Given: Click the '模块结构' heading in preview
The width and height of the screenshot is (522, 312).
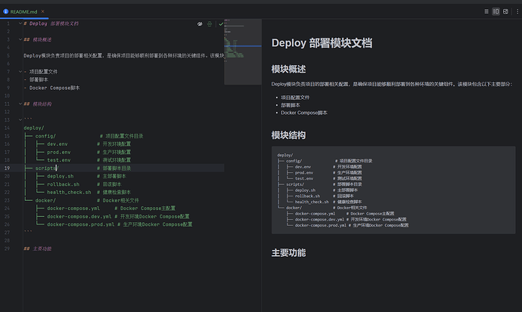Looking at the screenshot, I should pos(289,135).
